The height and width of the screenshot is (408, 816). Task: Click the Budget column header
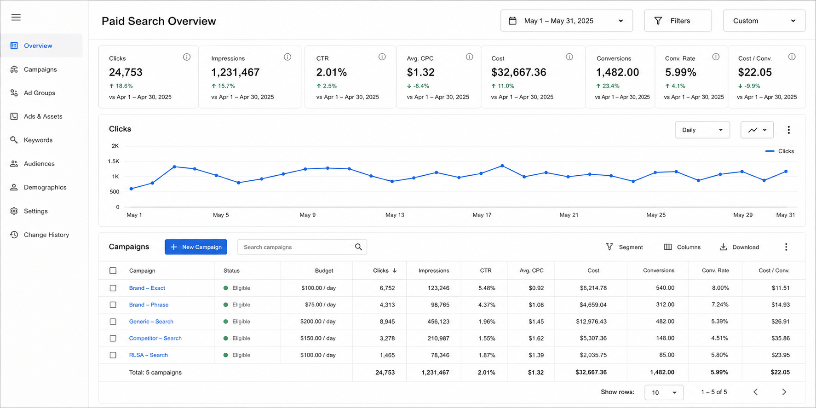click(x=324, y=270)
